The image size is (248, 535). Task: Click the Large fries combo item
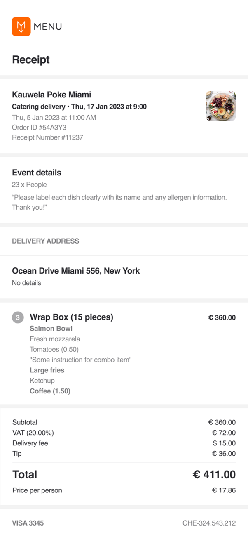[x=47, y=370]
